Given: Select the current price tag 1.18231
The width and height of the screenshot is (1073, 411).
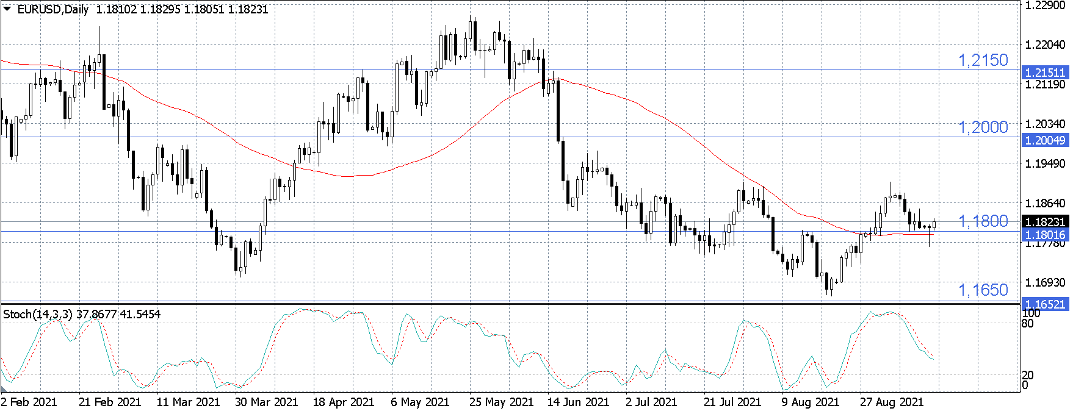Looking at the screenshot, I should tap(1045, 222).
